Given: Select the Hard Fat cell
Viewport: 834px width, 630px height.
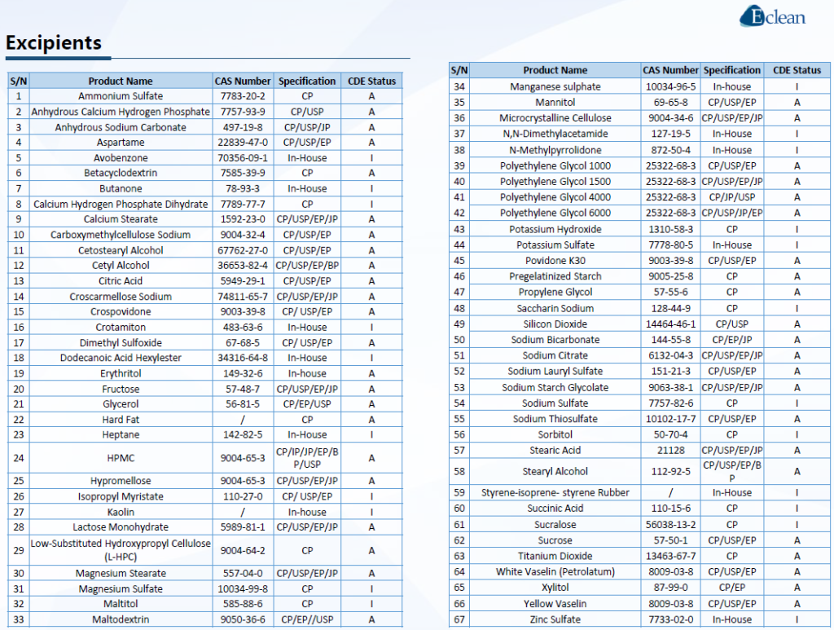Looking at the screenshot, I should tap(121, 420).
